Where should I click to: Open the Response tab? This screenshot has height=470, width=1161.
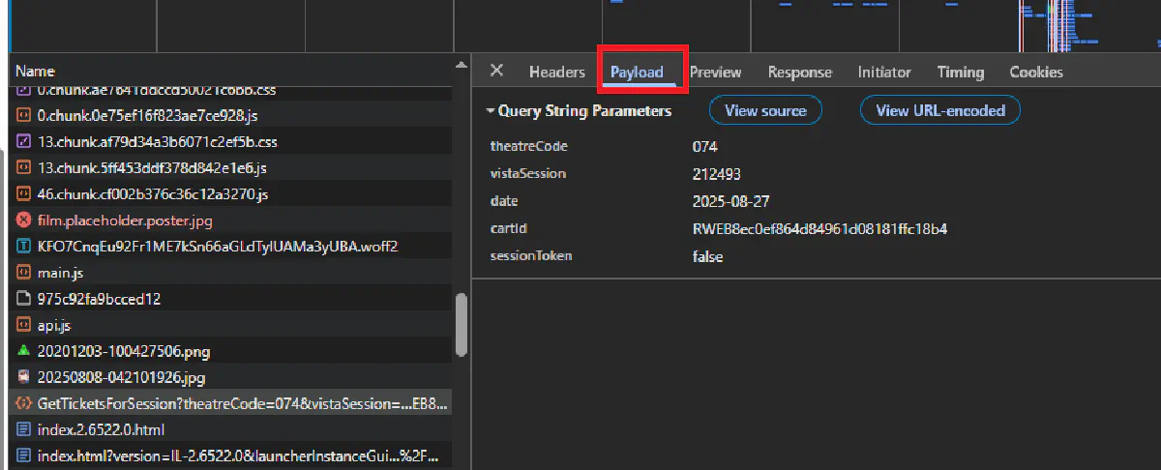[x=799, y=73]
